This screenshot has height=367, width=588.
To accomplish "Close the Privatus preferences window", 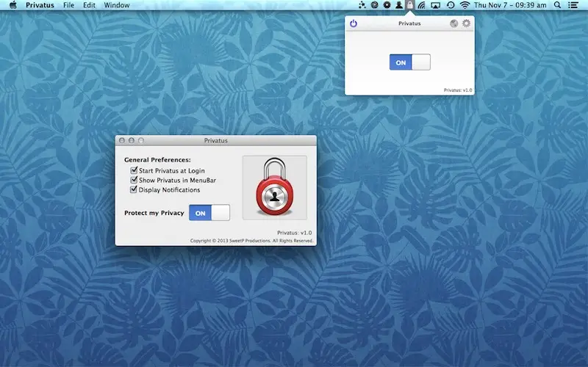I will pos(122,140).
